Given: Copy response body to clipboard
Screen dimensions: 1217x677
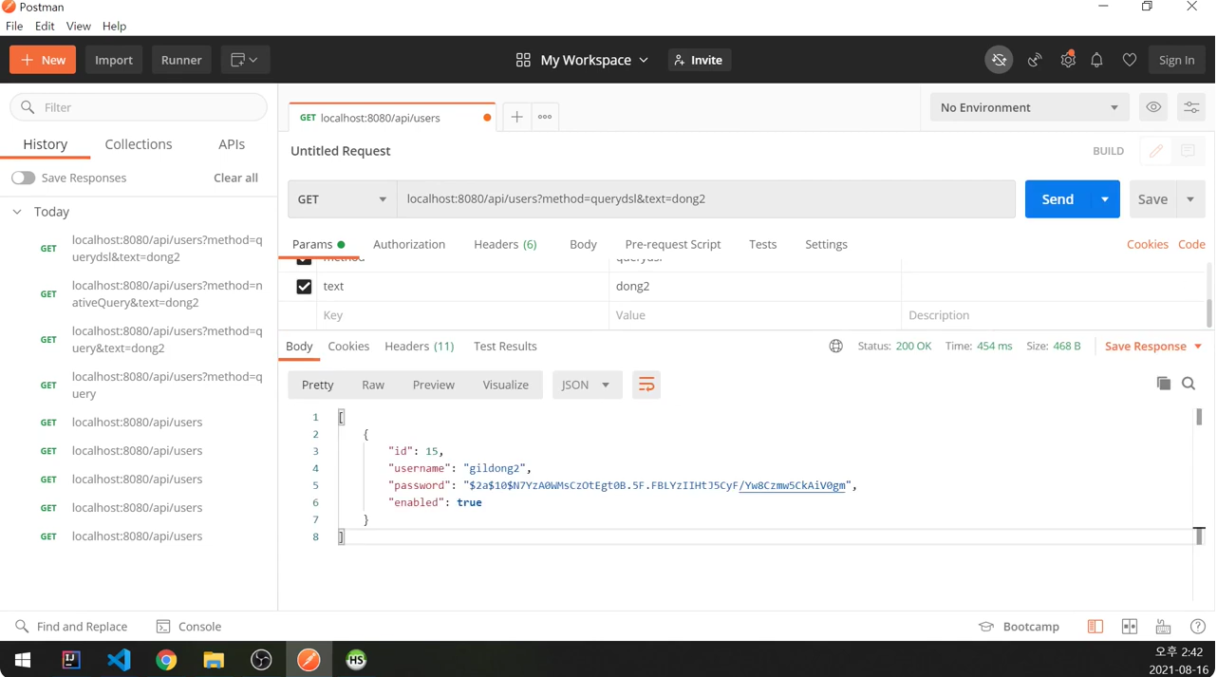Looking at the screenshot, I should click(x=1164, y=384).
